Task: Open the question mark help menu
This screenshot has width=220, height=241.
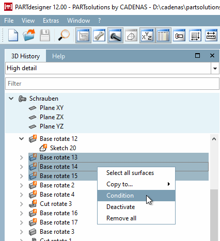Action: 100,21
